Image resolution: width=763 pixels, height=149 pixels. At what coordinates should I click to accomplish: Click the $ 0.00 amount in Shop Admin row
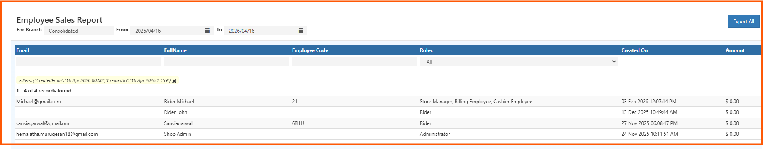pos(732,134)
